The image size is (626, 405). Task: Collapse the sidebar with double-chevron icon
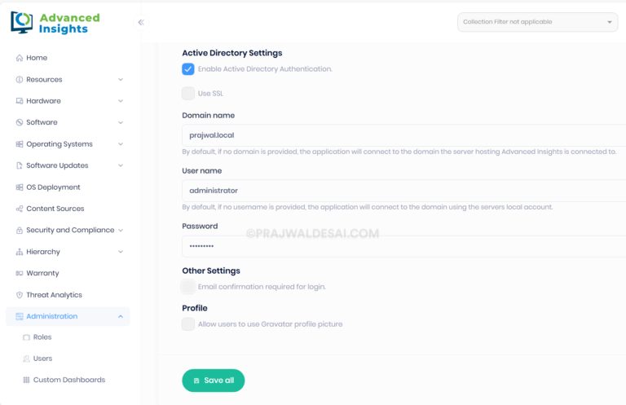141,22
